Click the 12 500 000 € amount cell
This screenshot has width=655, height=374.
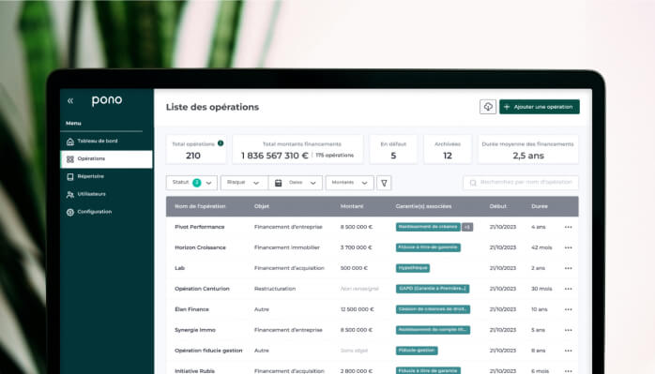358,309
